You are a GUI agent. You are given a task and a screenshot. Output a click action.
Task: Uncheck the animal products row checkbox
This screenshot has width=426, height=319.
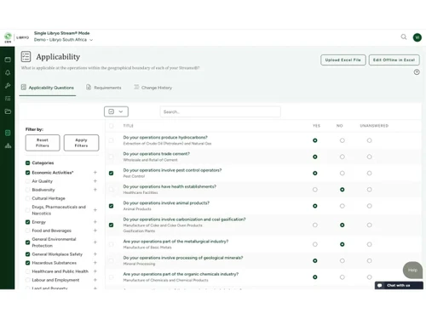pyautogui.click(x=111, y=206)
